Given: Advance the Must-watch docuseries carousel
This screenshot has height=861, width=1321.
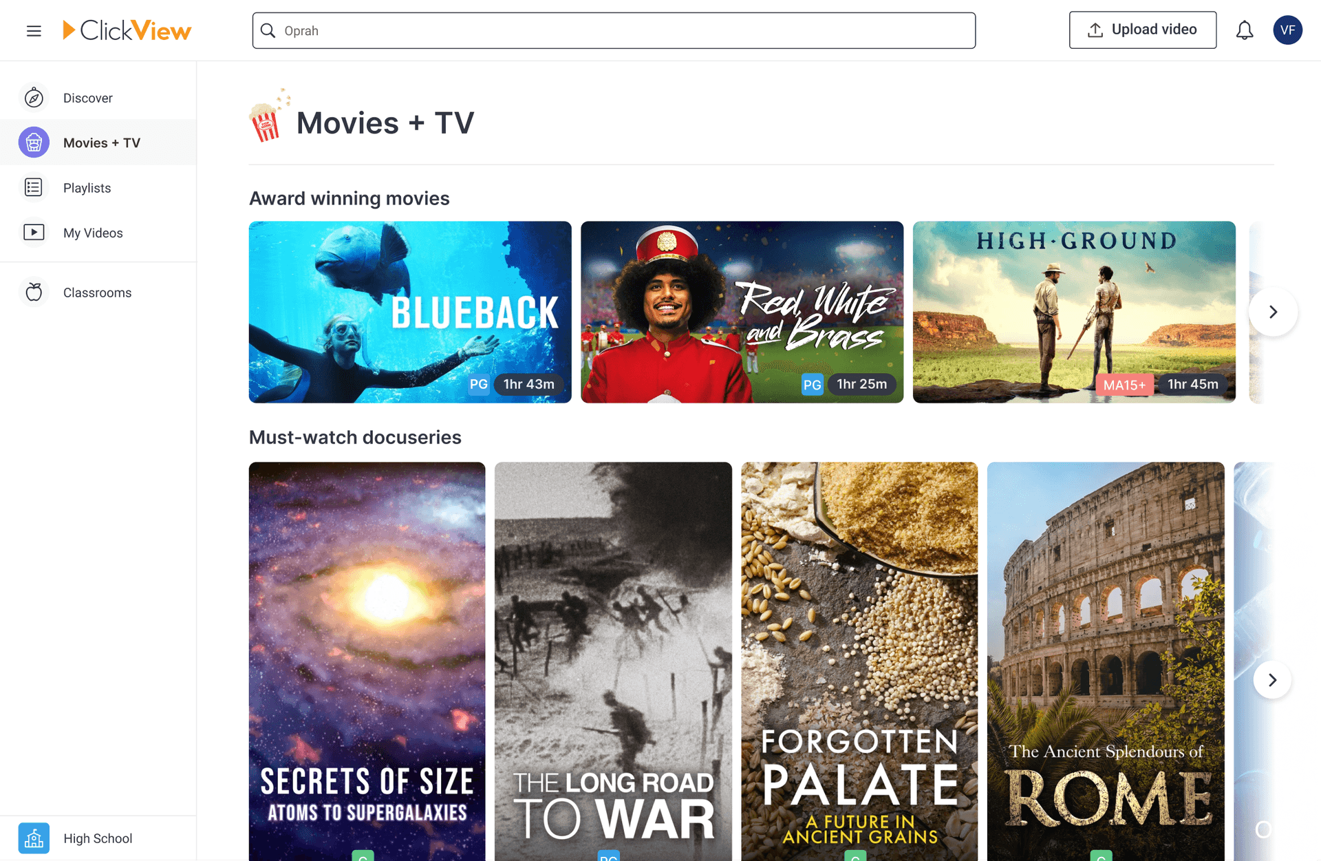Looking at the screenshot, I should [x=1272, y=679].
